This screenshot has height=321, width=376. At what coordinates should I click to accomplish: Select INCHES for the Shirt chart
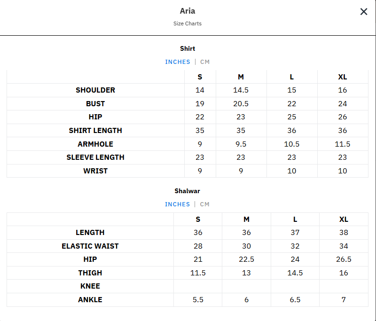[x=178, y=62]
